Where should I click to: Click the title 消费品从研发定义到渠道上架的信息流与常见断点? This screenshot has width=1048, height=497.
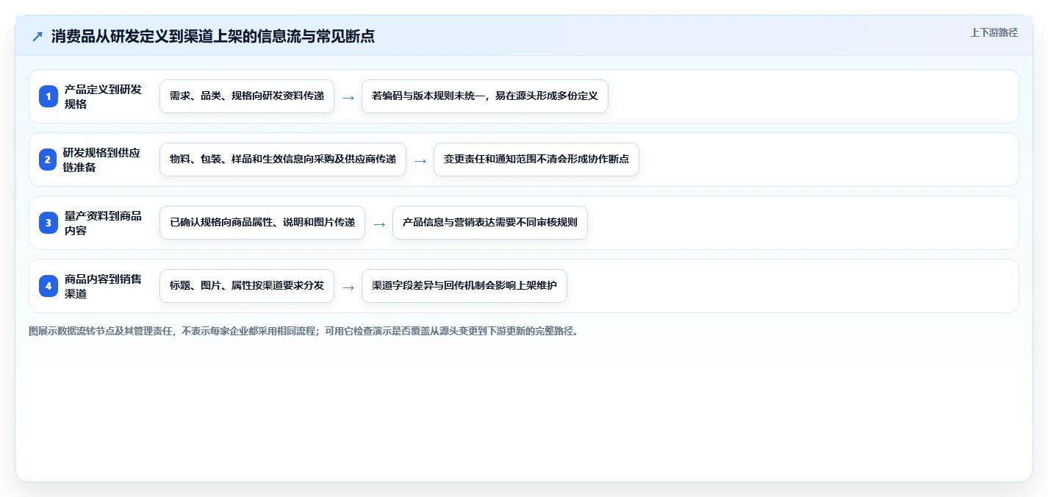213,37
